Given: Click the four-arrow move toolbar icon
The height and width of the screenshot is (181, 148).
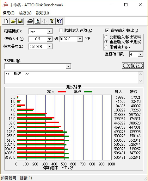Looking at the screenshot, I should [44, 21].
